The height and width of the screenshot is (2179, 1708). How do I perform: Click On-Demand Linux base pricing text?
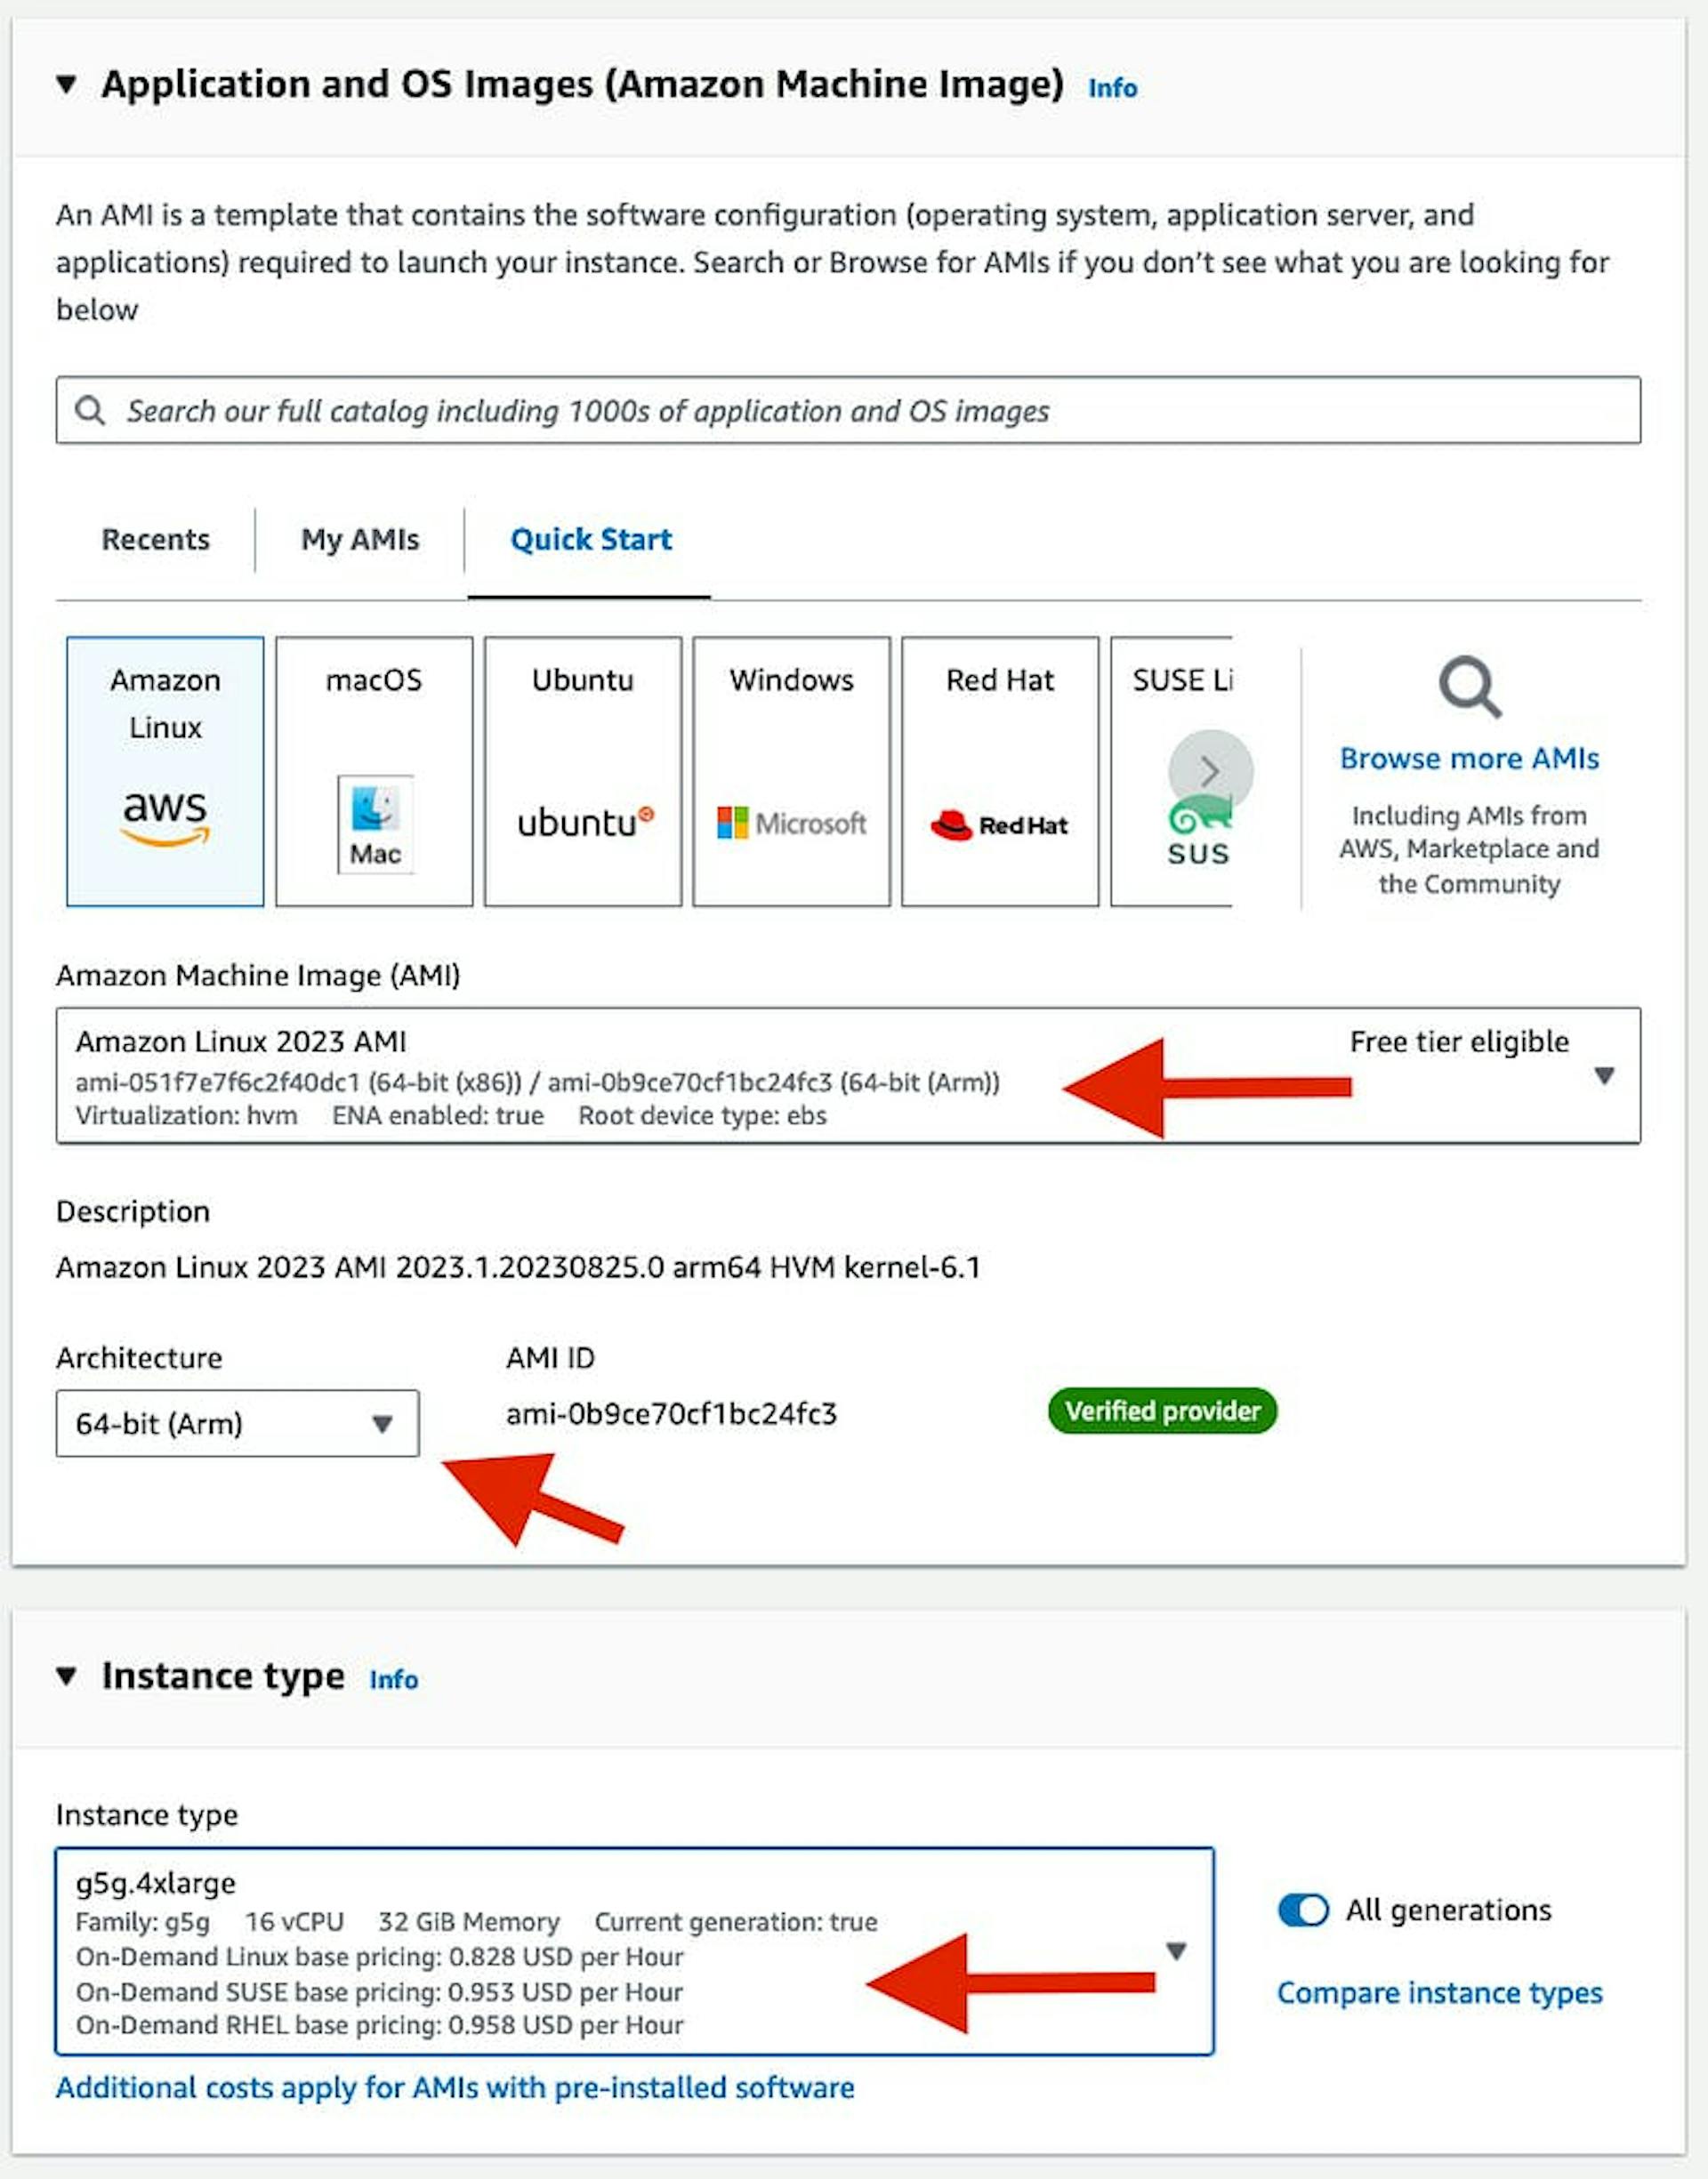(379, 1958)
